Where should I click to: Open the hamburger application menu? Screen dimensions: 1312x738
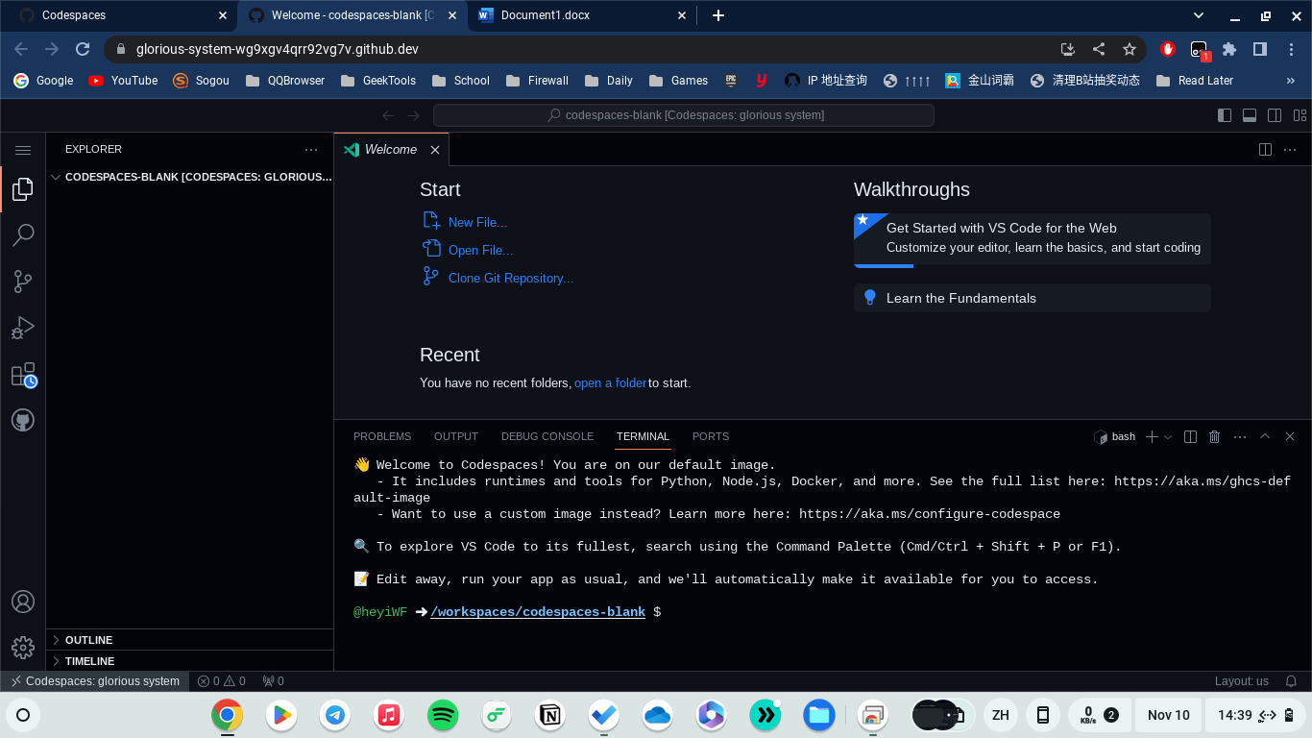[x=23, y=150]
